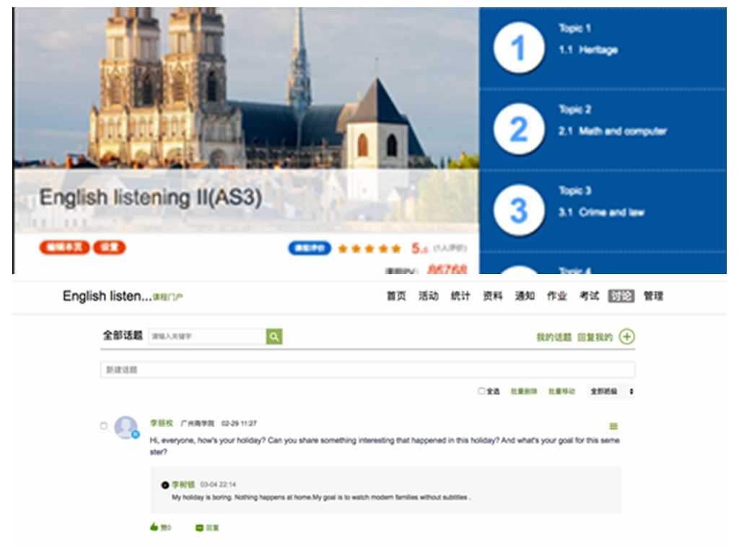Image resolution: width=739 pixels, height=554 pixels.
Task: Click the Topic 3 number circle
Action: 518,211
